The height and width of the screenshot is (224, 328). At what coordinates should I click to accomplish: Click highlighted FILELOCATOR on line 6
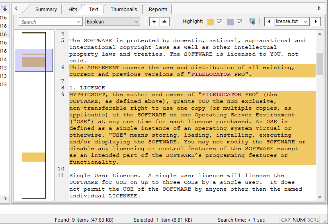click(211, 74)
